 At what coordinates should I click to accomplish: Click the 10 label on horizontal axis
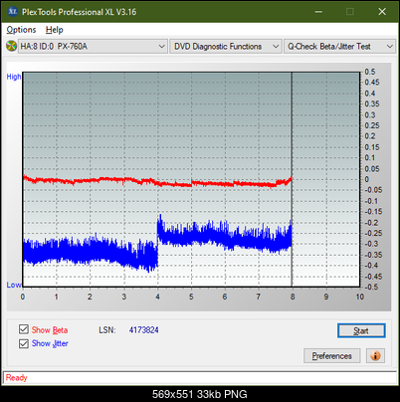tap(360, 297)
